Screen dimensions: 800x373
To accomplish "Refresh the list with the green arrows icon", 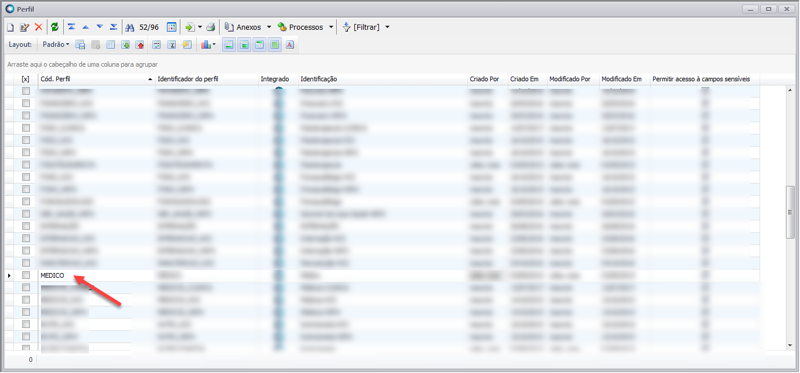I will click(x=54, y=27).
